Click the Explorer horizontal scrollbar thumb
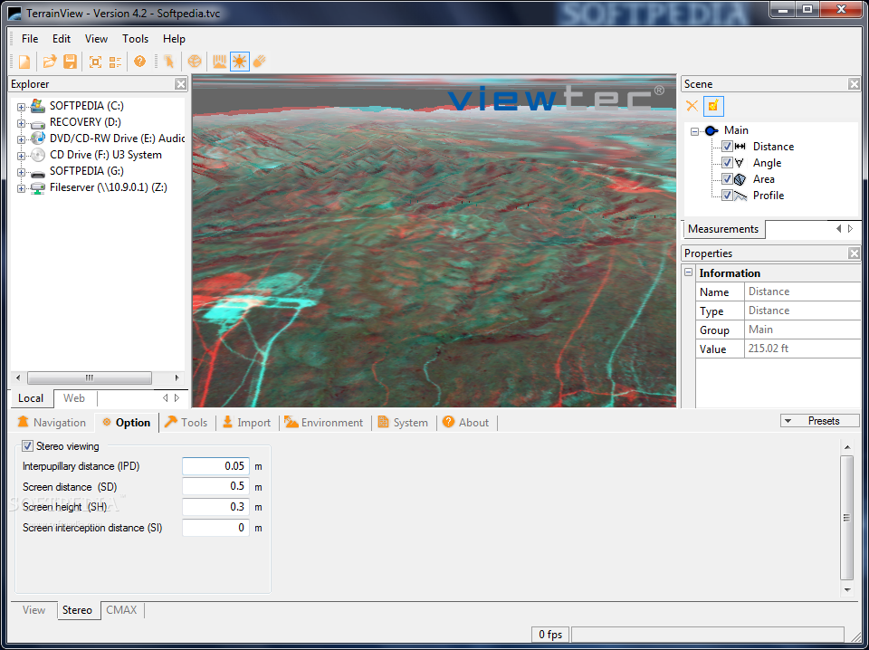The image size is (869, 650). 90,378
